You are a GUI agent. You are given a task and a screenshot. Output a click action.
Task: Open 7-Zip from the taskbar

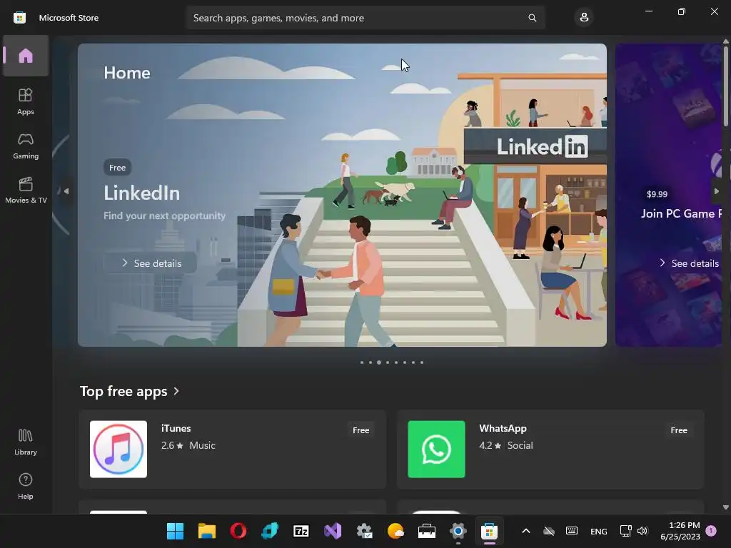[301, 531]
